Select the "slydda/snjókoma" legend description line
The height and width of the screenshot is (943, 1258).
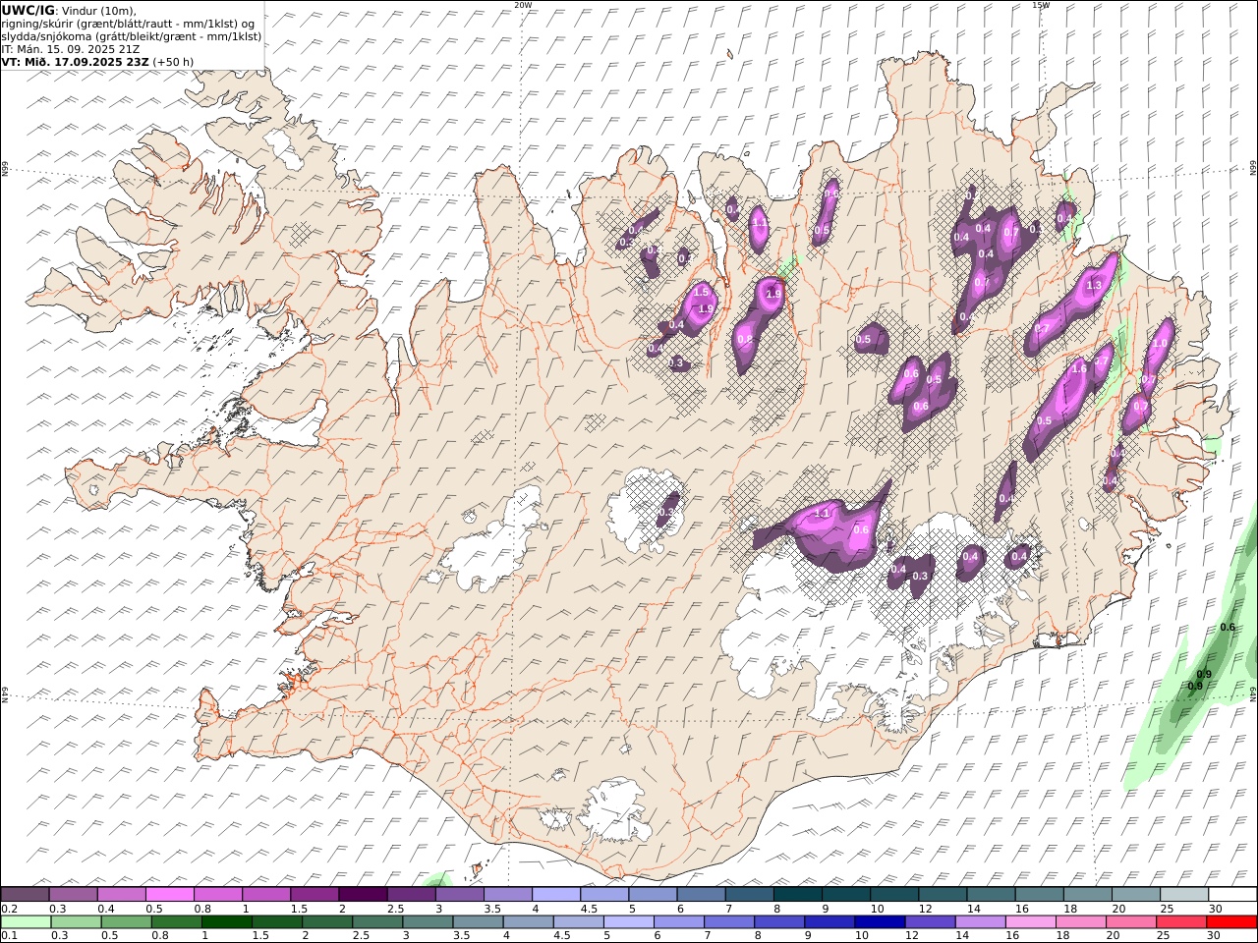[132, 35]
